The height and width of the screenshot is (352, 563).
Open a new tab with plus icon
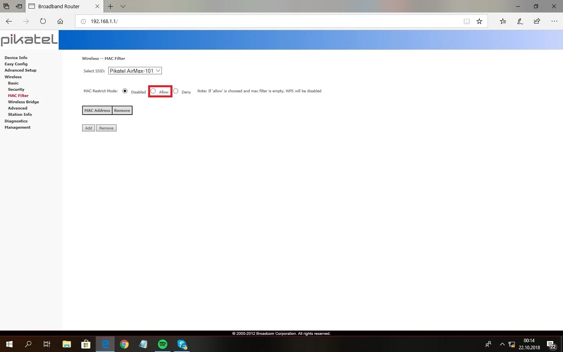(x=111, y=6)
